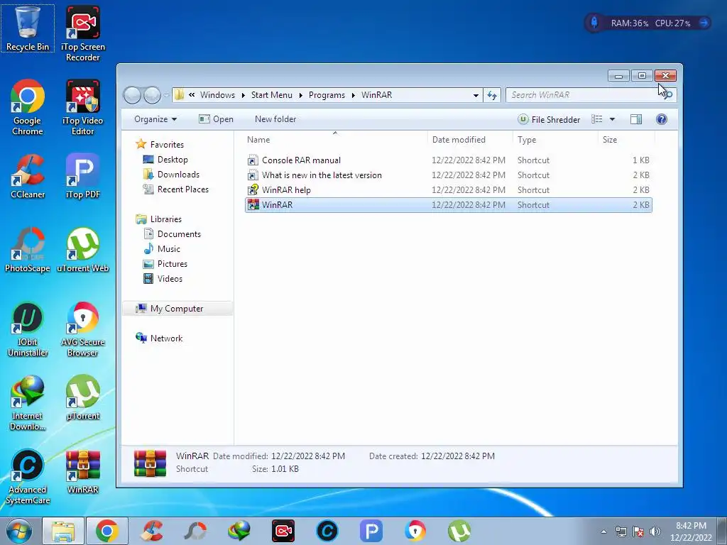Click File Shredder toolbar button
This screenshot has width=727, height=545.
(x=549, y=119)
